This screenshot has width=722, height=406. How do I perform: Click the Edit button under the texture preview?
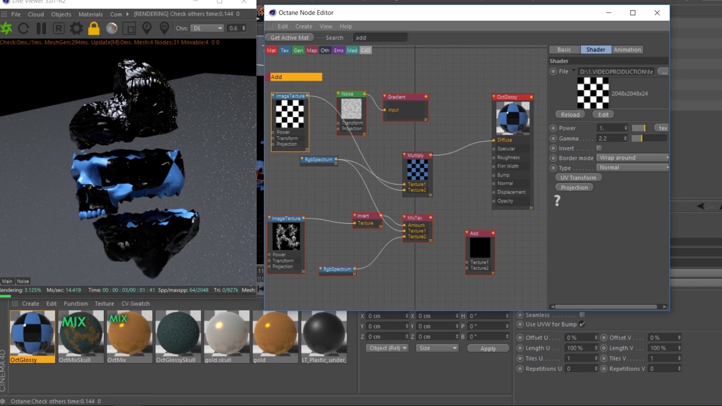tap(603, 114)
